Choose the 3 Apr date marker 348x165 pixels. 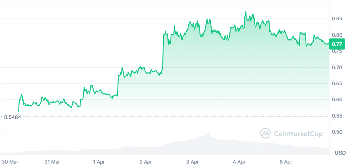(192, 162)
